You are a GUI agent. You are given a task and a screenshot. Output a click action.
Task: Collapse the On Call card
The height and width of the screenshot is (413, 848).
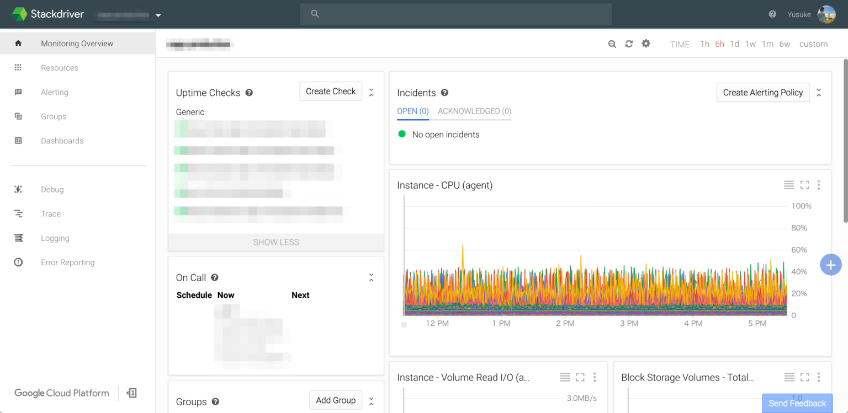click(x=371, y=277)
